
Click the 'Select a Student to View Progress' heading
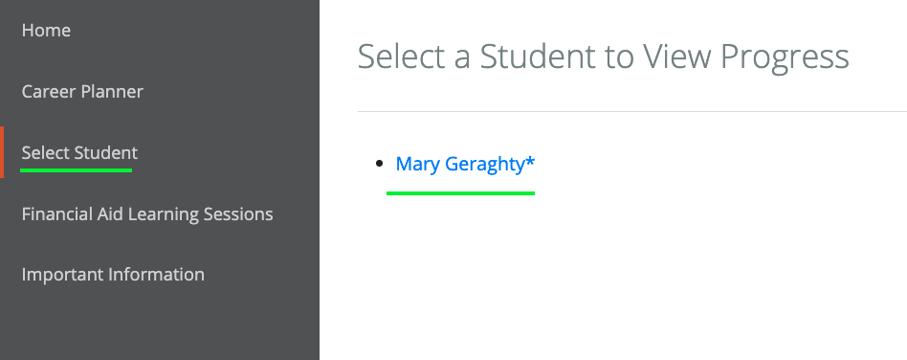[604, 56]
